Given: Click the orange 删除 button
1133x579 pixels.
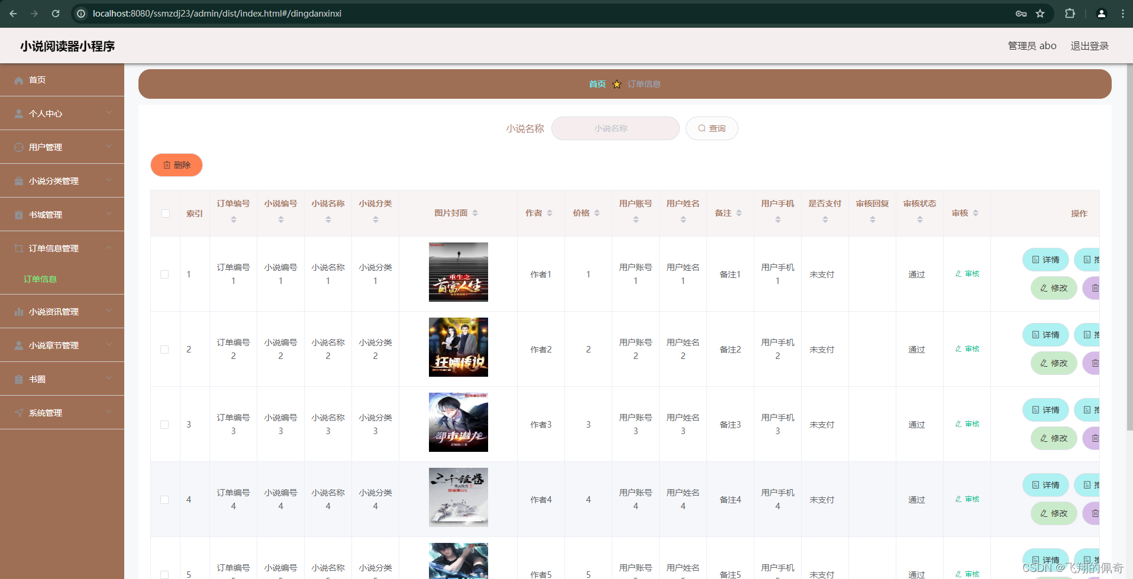Looking at the screenshot, I should tap(176, 165).
